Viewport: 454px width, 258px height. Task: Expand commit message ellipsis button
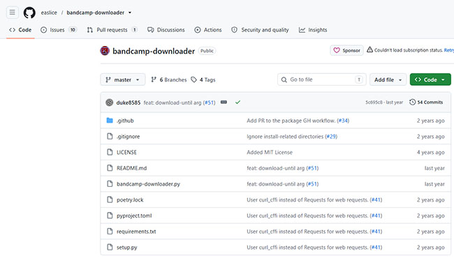224,103
